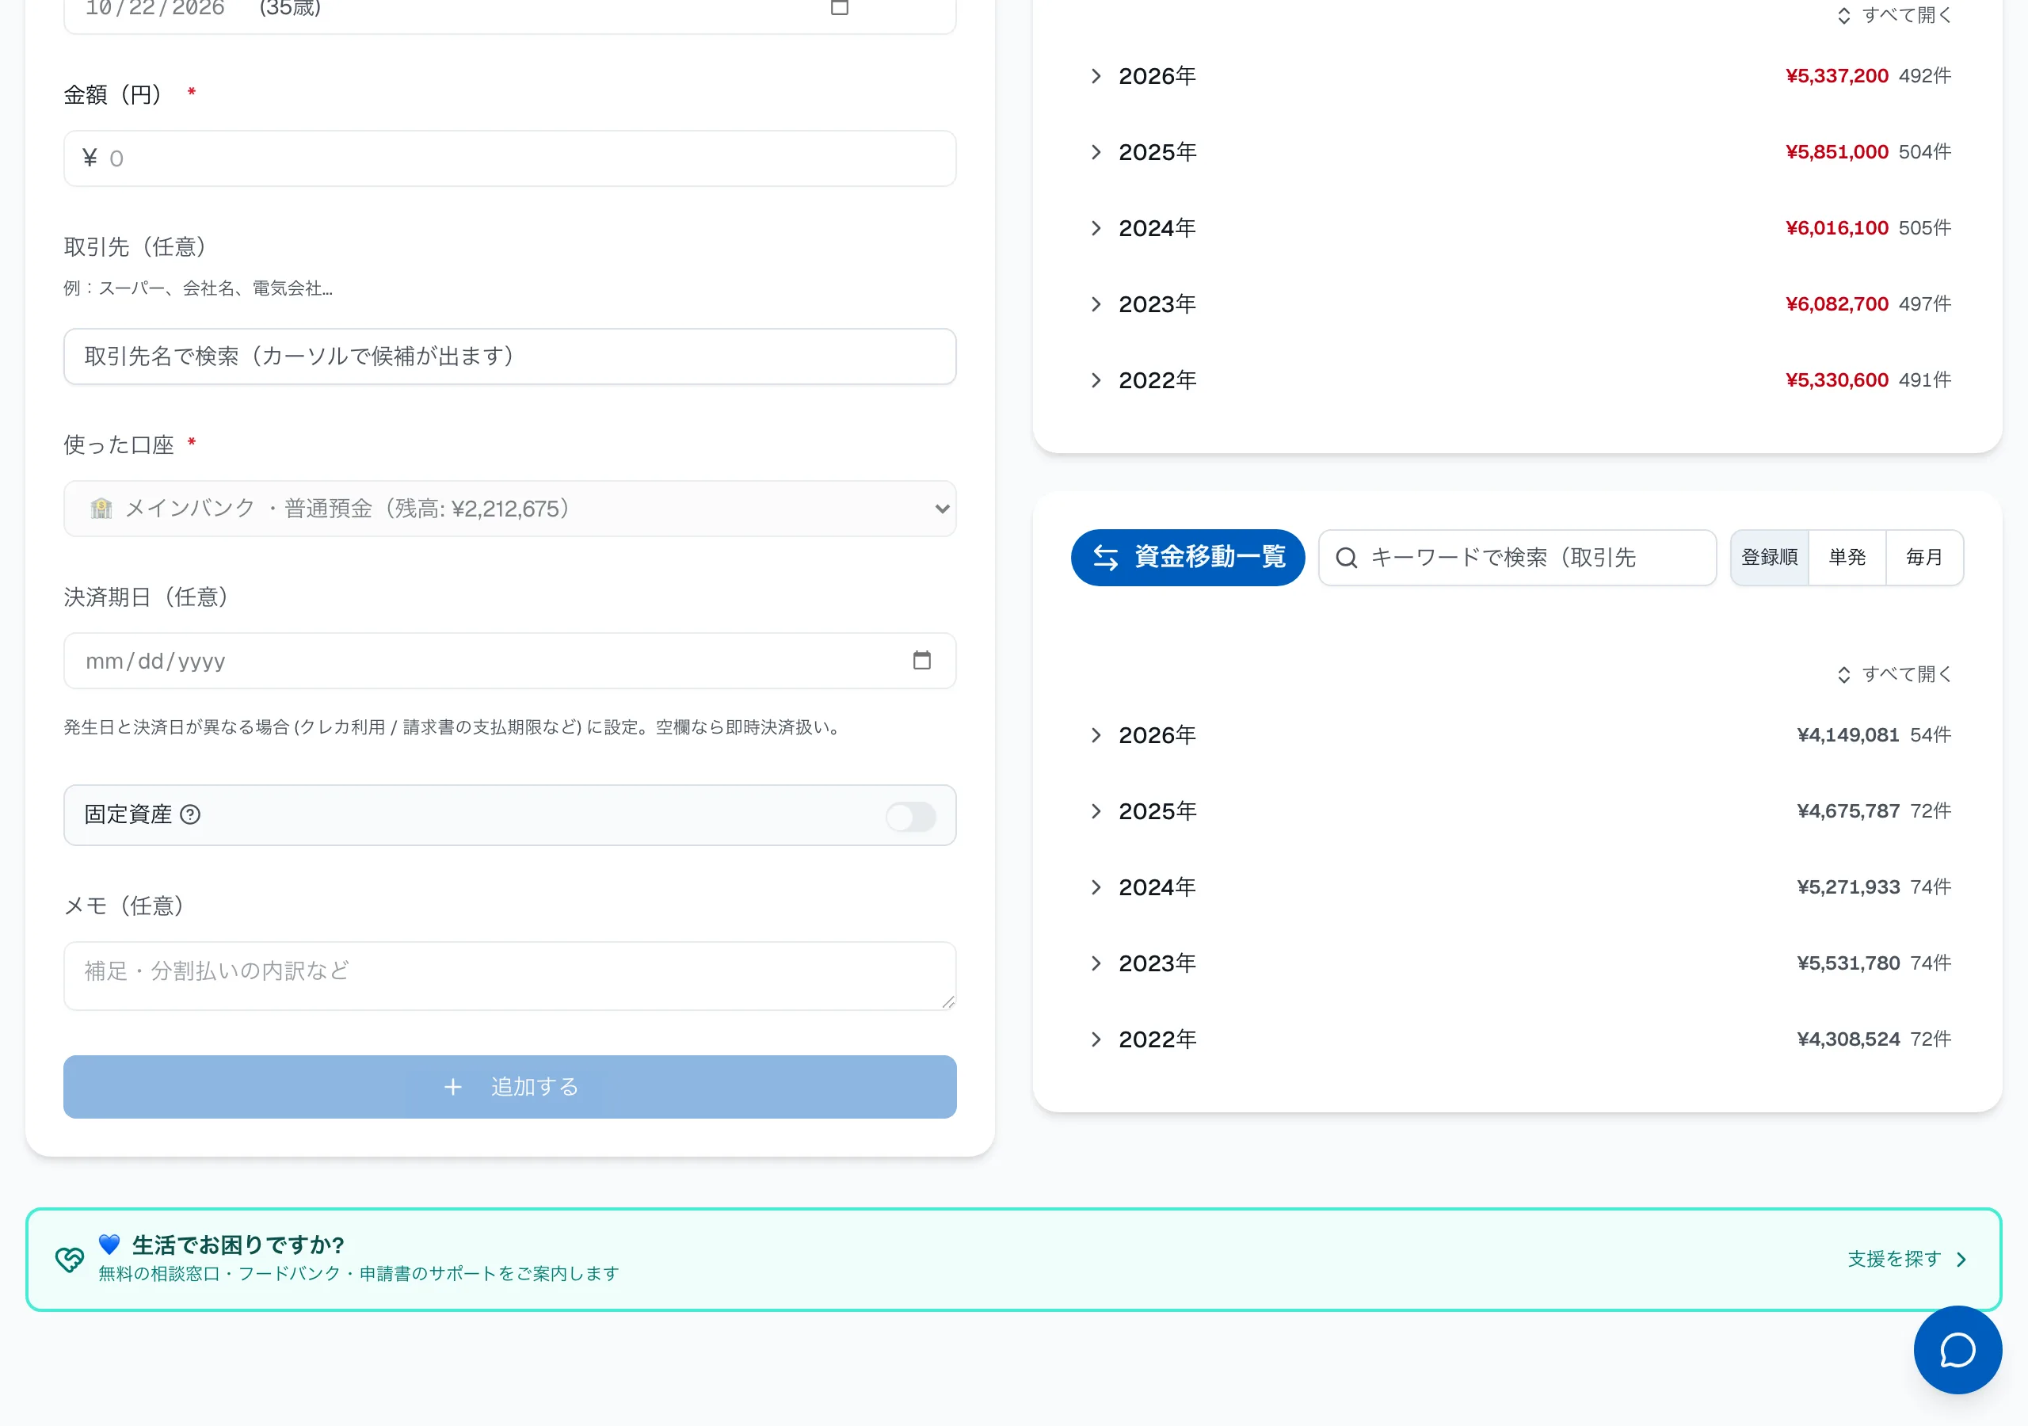Click the 54件 count text
The width and height of the screenshot is (2028, 1426).
[1931, 735]
